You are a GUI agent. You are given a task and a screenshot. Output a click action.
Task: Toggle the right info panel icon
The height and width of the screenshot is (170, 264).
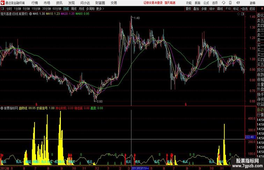243,14
